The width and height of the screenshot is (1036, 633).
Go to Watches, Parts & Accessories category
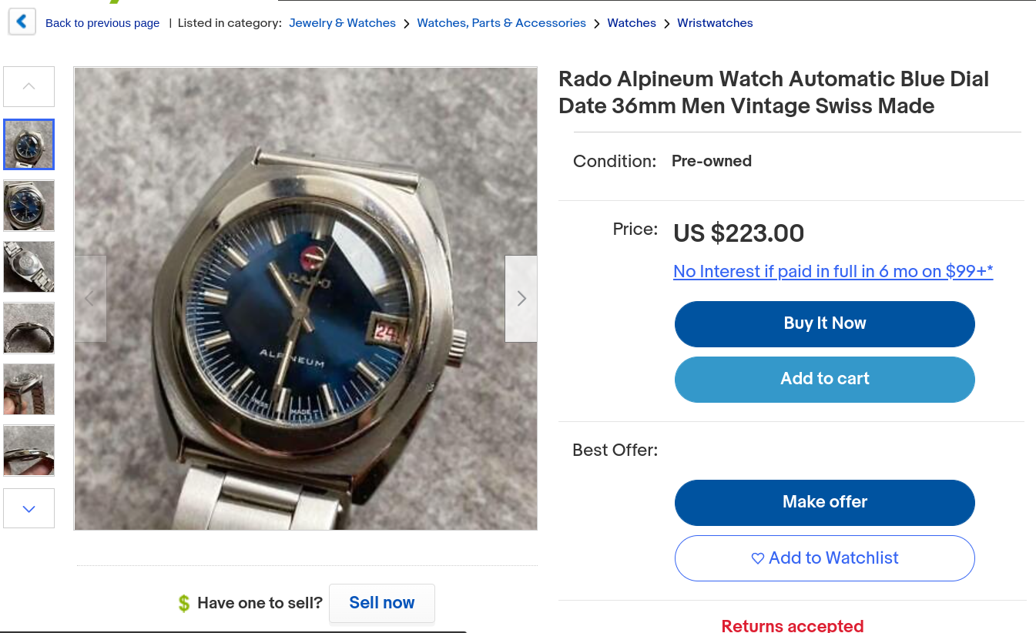(501, 23)
